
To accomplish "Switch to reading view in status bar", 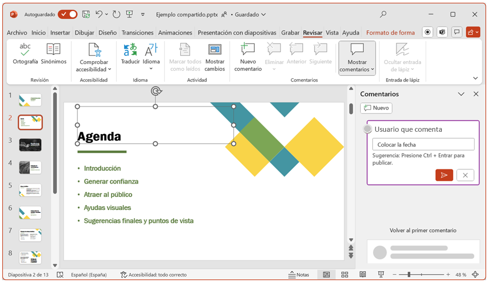I will [x=363, y=275].
